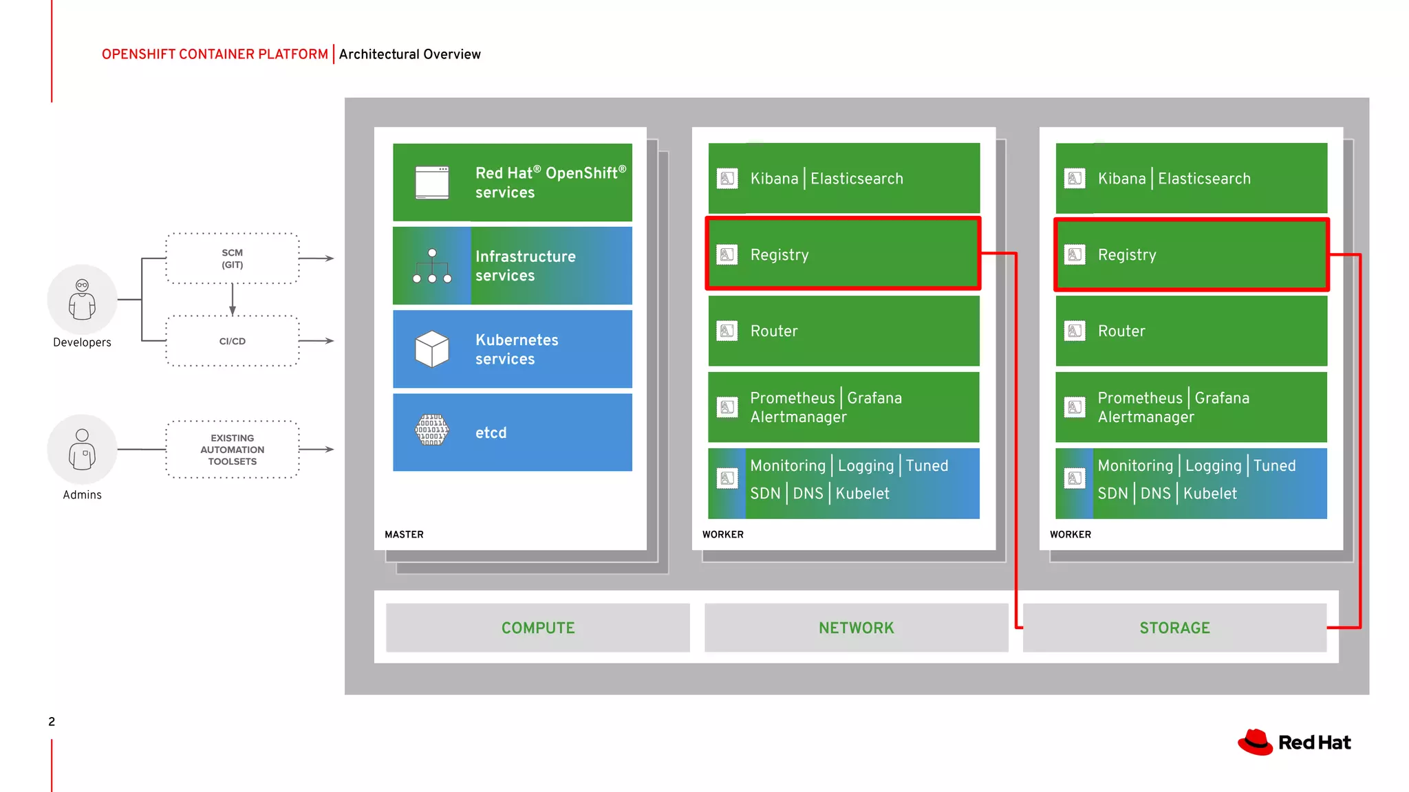Click the Kubernetes services cube icon
Viewport: 1409px width, 792px height.
click(x=432, y=349)
